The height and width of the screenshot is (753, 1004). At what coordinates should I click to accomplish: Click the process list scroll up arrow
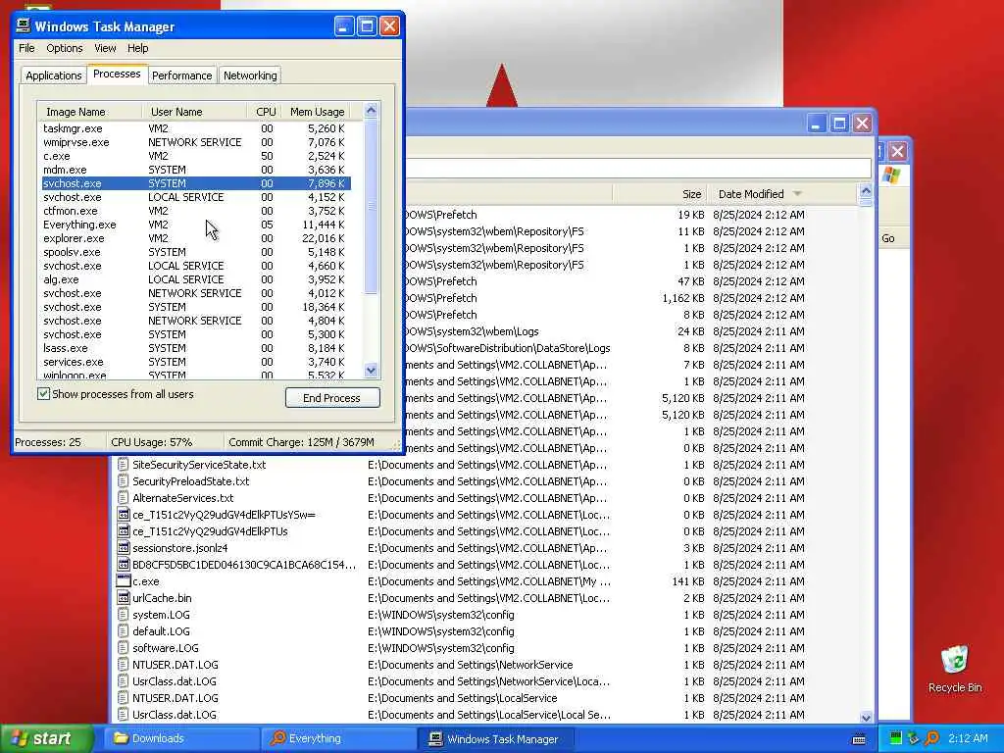(371, 110)
